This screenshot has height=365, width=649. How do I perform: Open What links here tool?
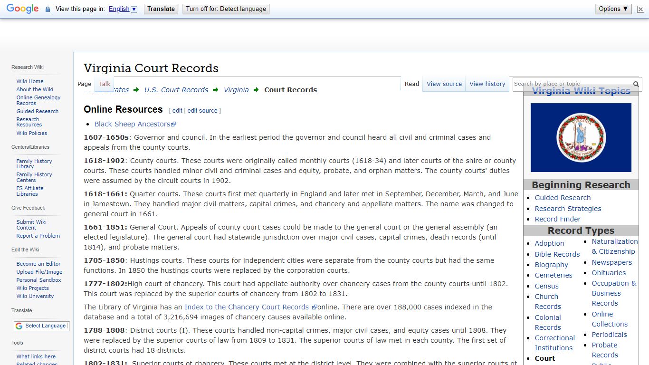point(36,356)
